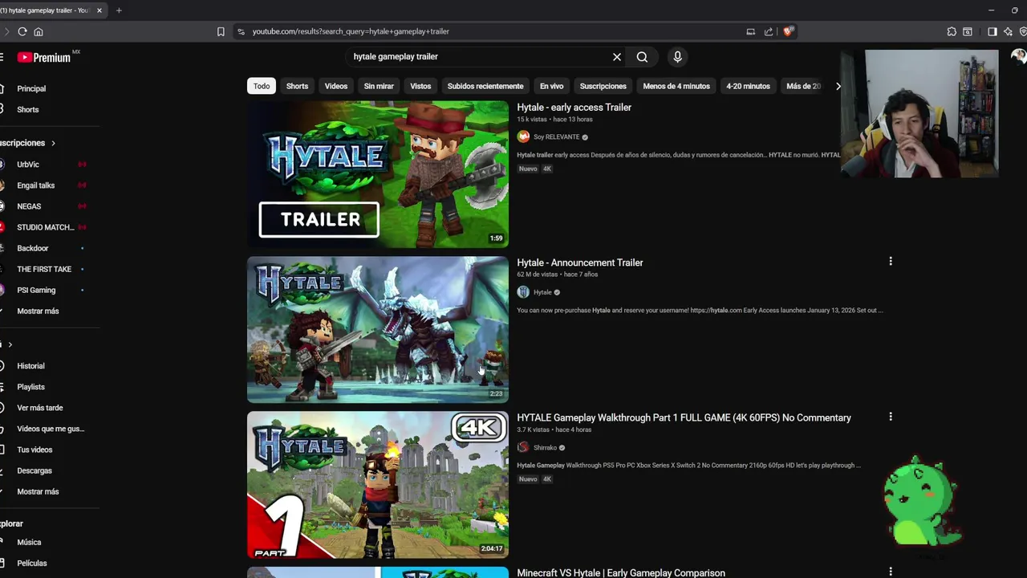Open tab search icon in toolbar

pos(968,31)
